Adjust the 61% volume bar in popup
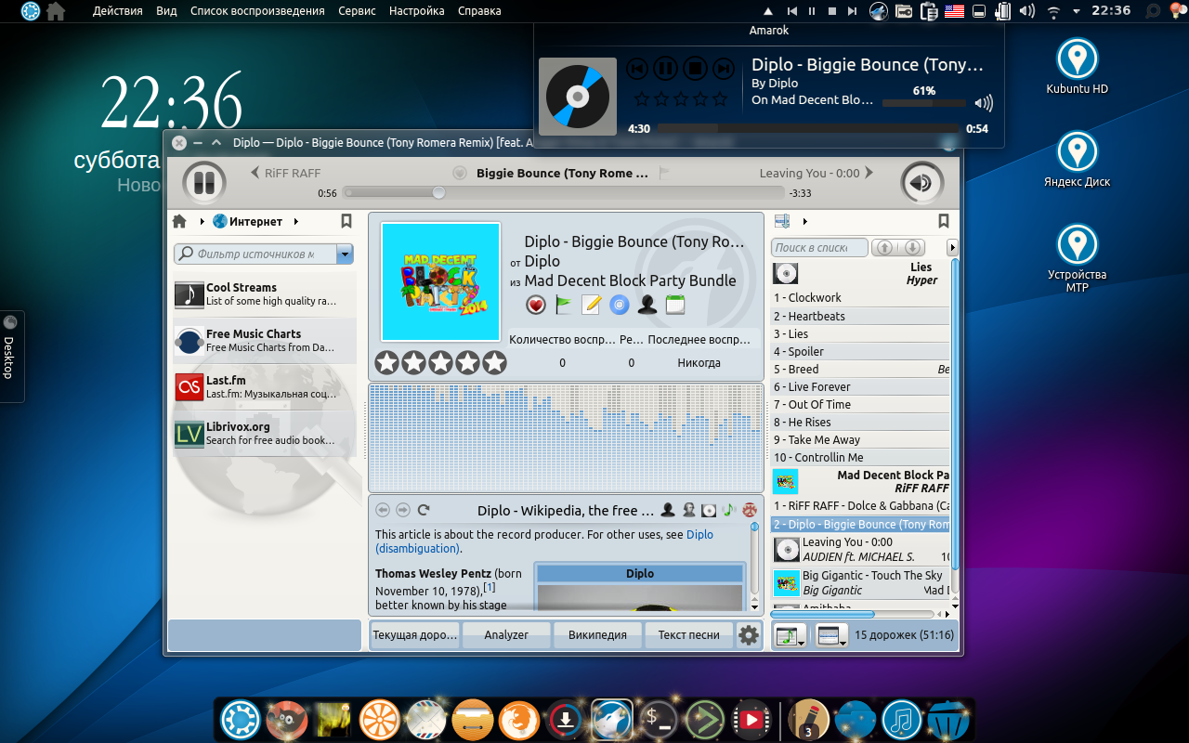The width and height of the screenshot is (1189, 743). (924, 103)
